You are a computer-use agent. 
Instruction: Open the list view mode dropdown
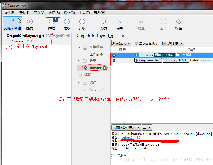coord(147,127)
